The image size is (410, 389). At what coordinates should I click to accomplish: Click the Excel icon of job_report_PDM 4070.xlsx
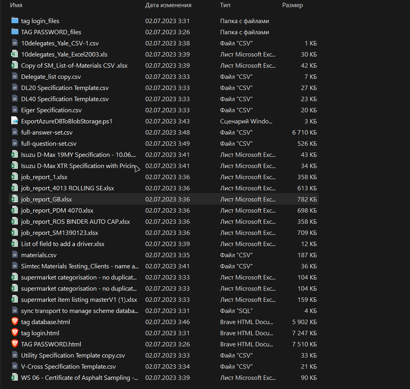pos(15,210)
